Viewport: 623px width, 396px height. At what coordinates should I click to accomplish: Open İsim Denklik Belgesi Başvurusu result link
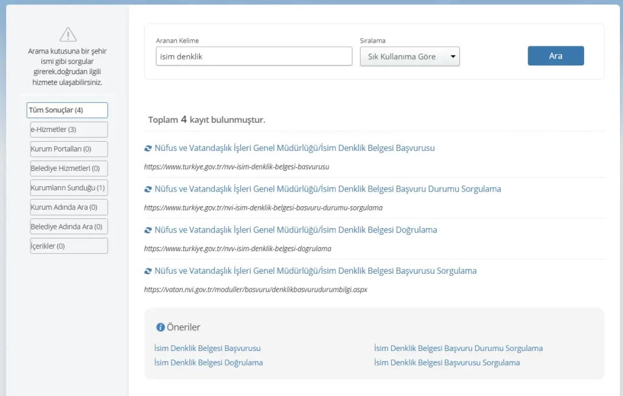tap(294, 148)
